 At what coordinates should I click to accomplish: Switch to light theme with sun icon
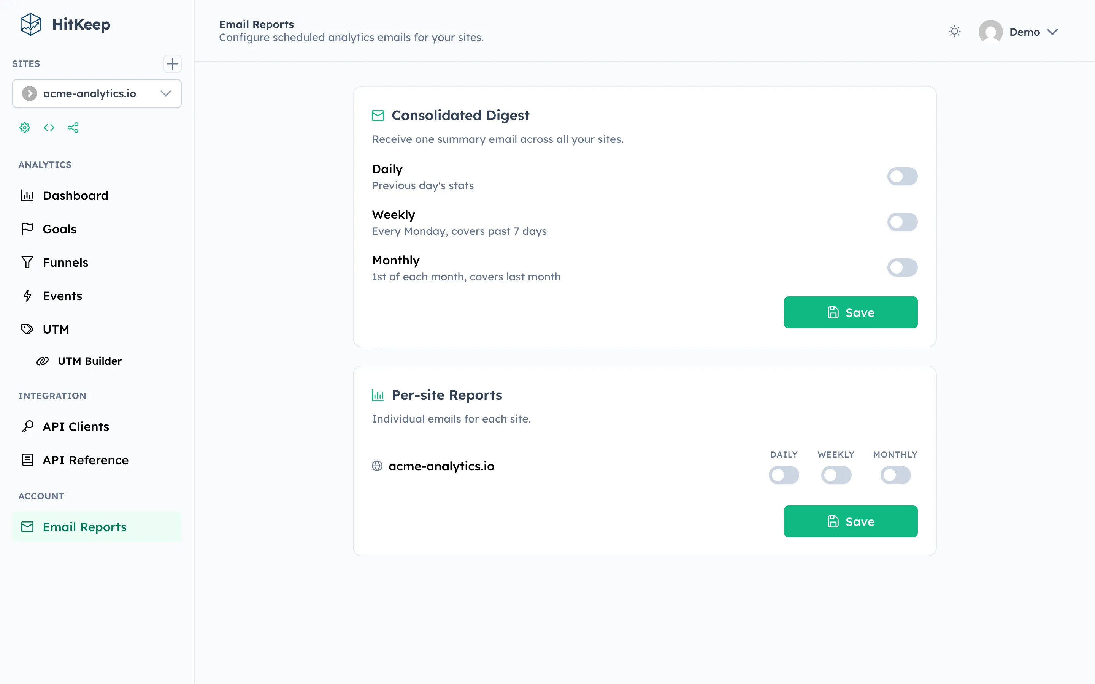click(954, 31)
